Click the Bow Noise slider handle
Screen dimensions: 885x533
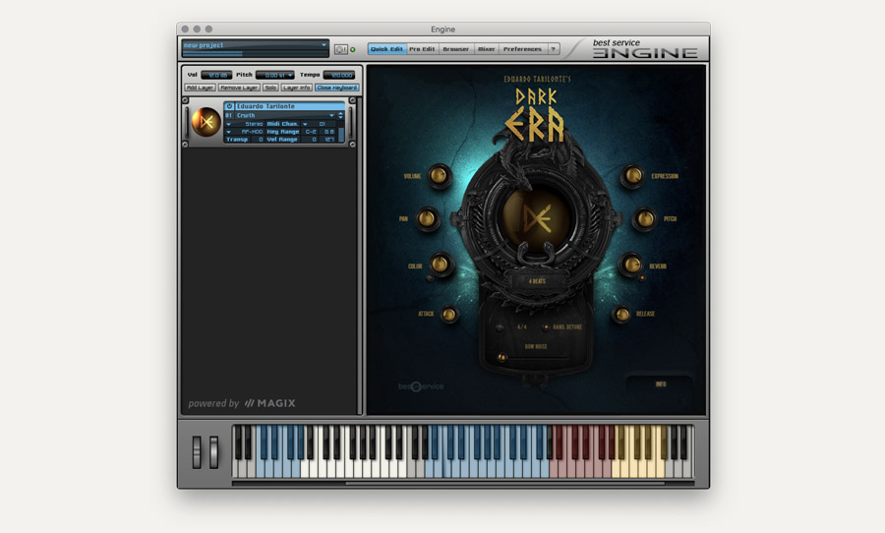501,357
